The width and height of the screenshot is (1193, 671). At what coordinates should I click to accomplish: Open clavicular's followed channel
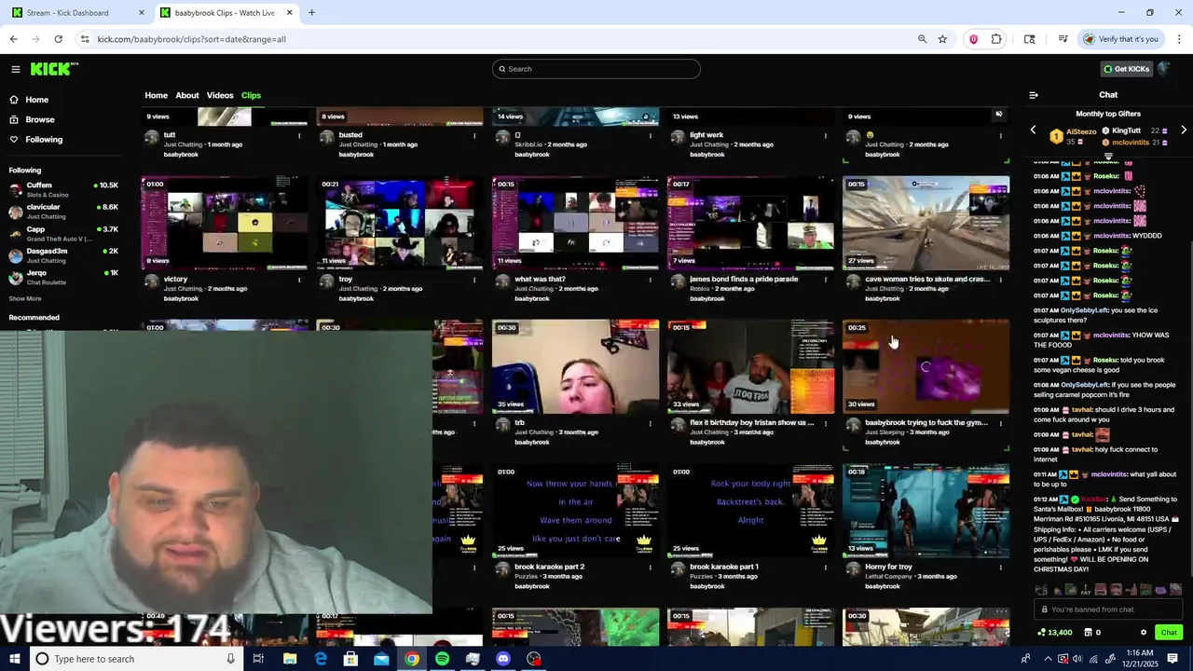click(x=63, y=212)
